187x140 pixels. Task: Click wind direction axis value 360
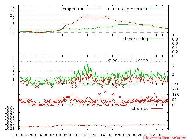point(176,84)
